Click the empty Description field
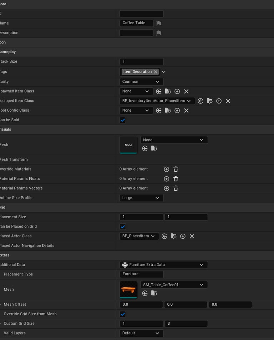Screen dimensions: 274x340 coord(137,33)
